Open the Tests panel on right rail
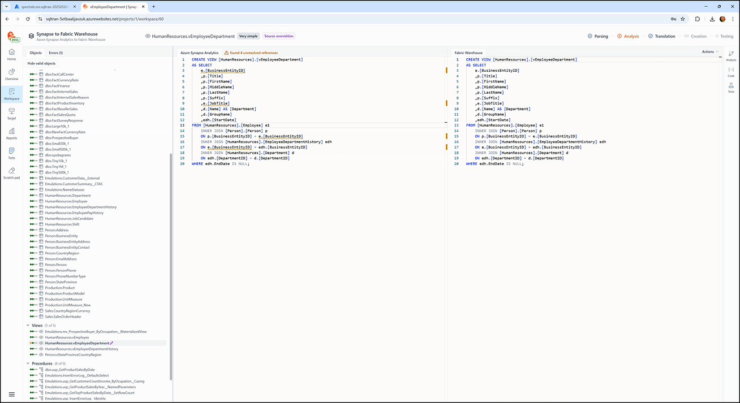This screenshot has width=740, height=403. pyautogui.click(x=731, y=87)
